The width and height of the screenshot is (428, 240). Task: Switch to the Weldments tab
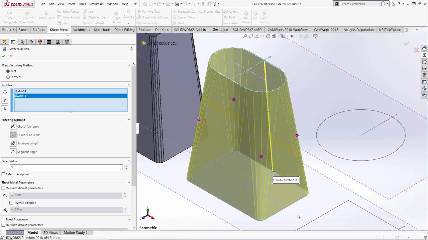point(82,30)
